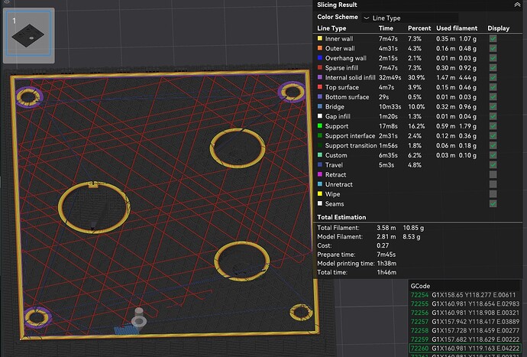The height and width of the screenshot is (357, 527).
Task: Select GCode line 72256
Action: tap(465, 313)
